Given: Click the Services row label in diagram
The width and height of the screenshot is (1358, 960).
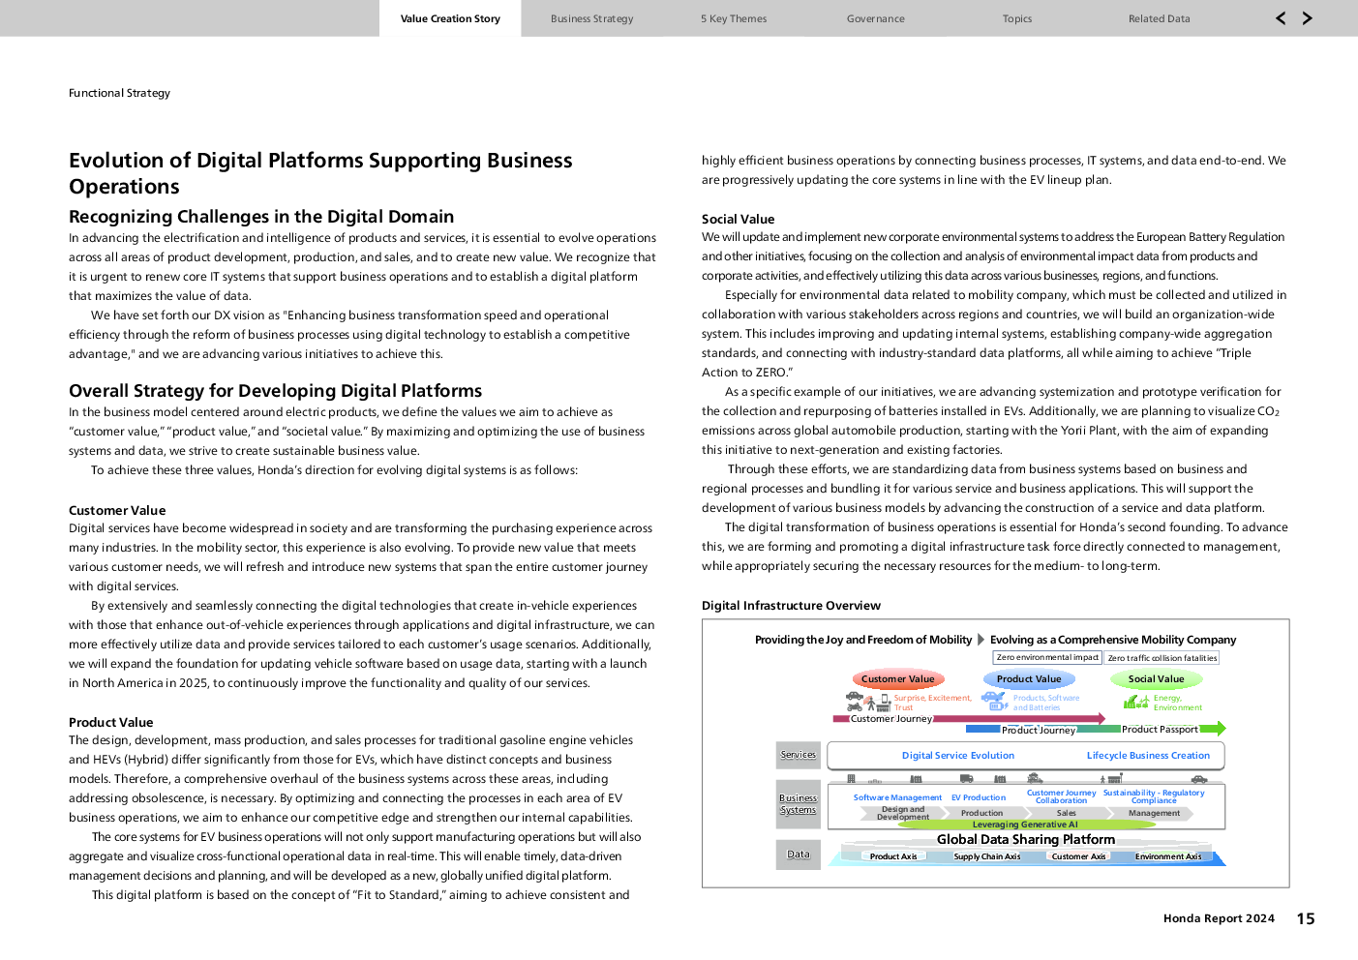Looking at the screenshot, I should click(799, 755).
